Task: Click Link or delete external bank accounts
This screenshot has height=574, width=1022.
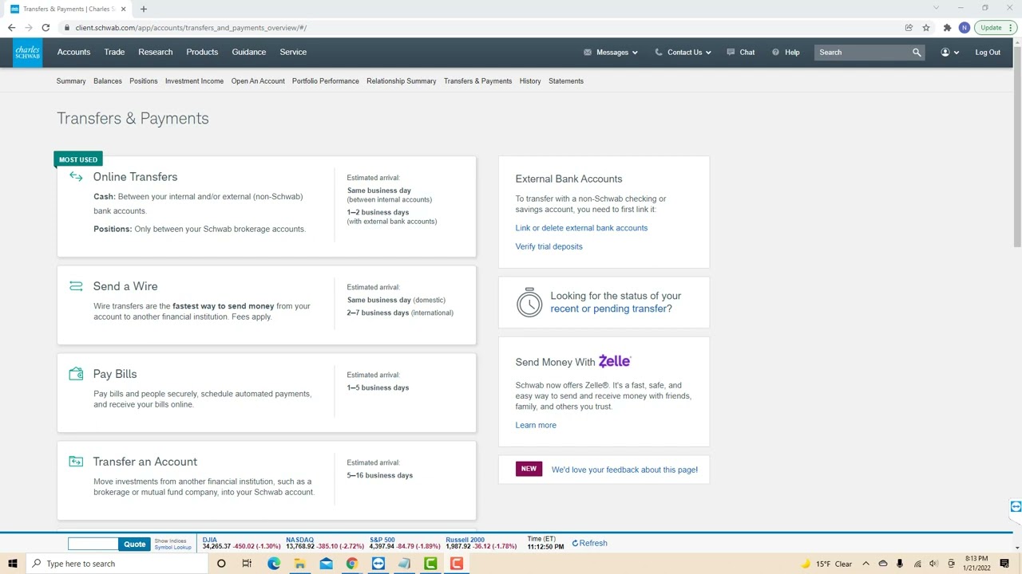Action: (x=581, y=228)
